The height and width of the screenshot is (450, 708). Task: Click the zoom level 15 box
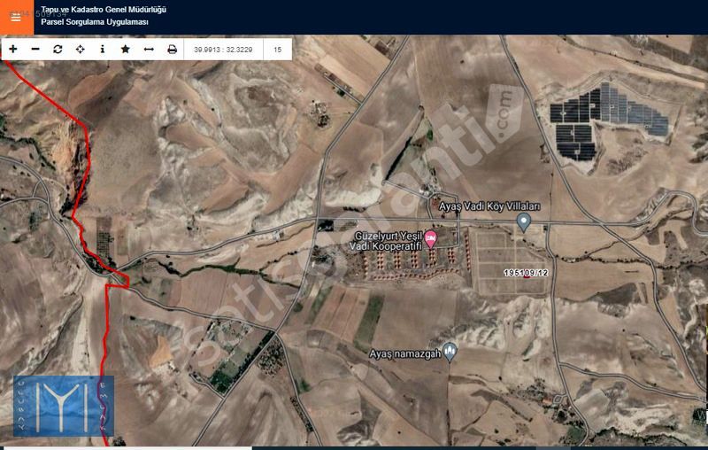(278, 50)
